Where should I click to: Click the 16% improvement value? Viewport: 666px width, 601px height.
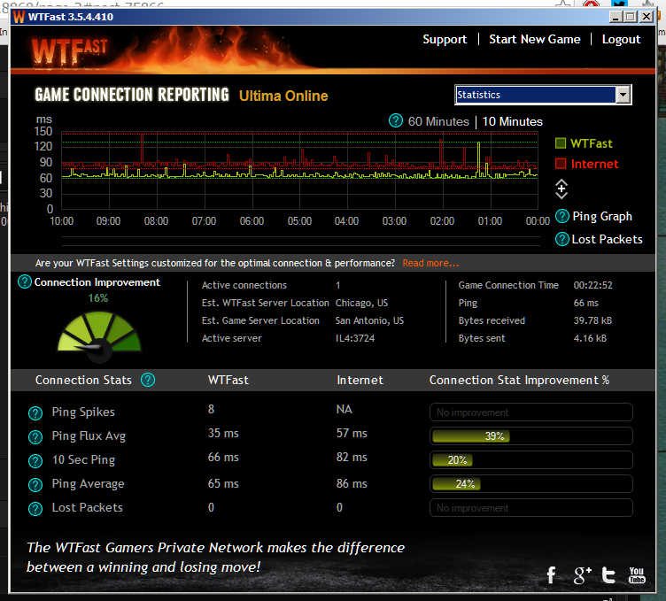point(98,298)
